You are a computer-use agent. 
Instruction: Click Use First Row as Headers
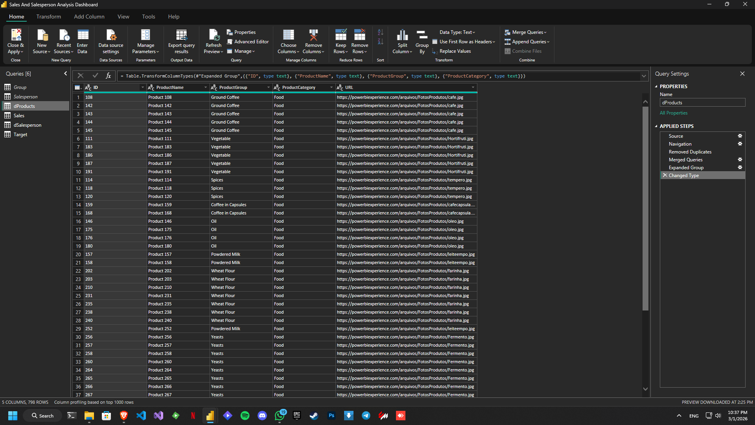coord(464,41)
